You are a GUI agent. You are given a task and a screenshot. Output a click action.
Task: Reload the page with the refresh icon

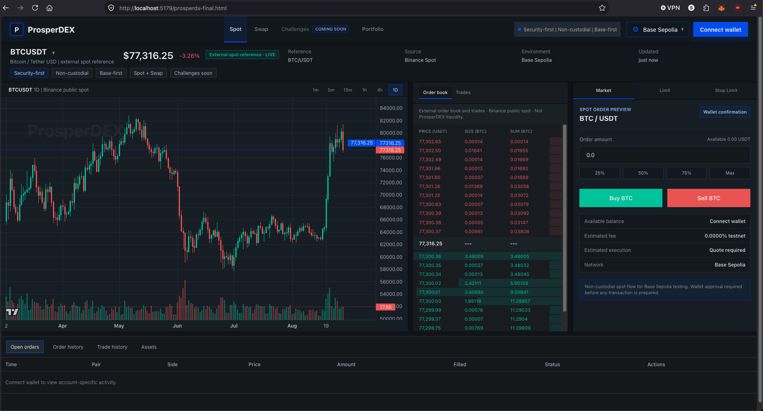click(x=35, y=8)
